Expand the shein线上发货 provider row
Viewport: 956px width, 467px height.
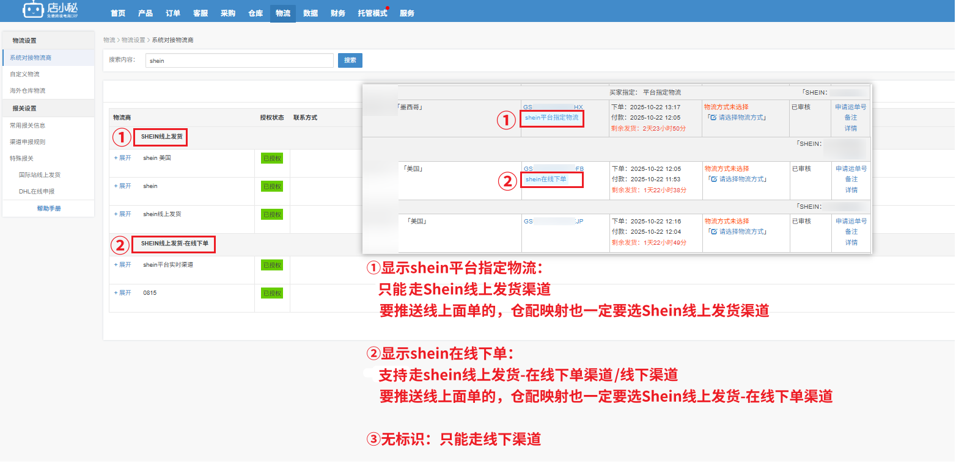(x=123, y=214)
